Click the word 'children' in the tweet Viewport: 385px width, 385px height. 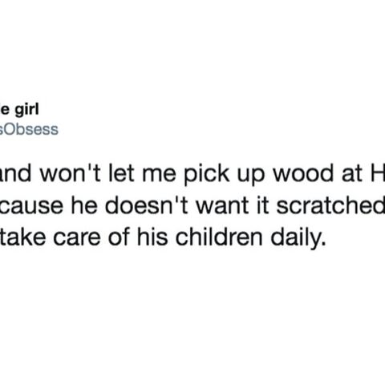(x=219, y=237)
